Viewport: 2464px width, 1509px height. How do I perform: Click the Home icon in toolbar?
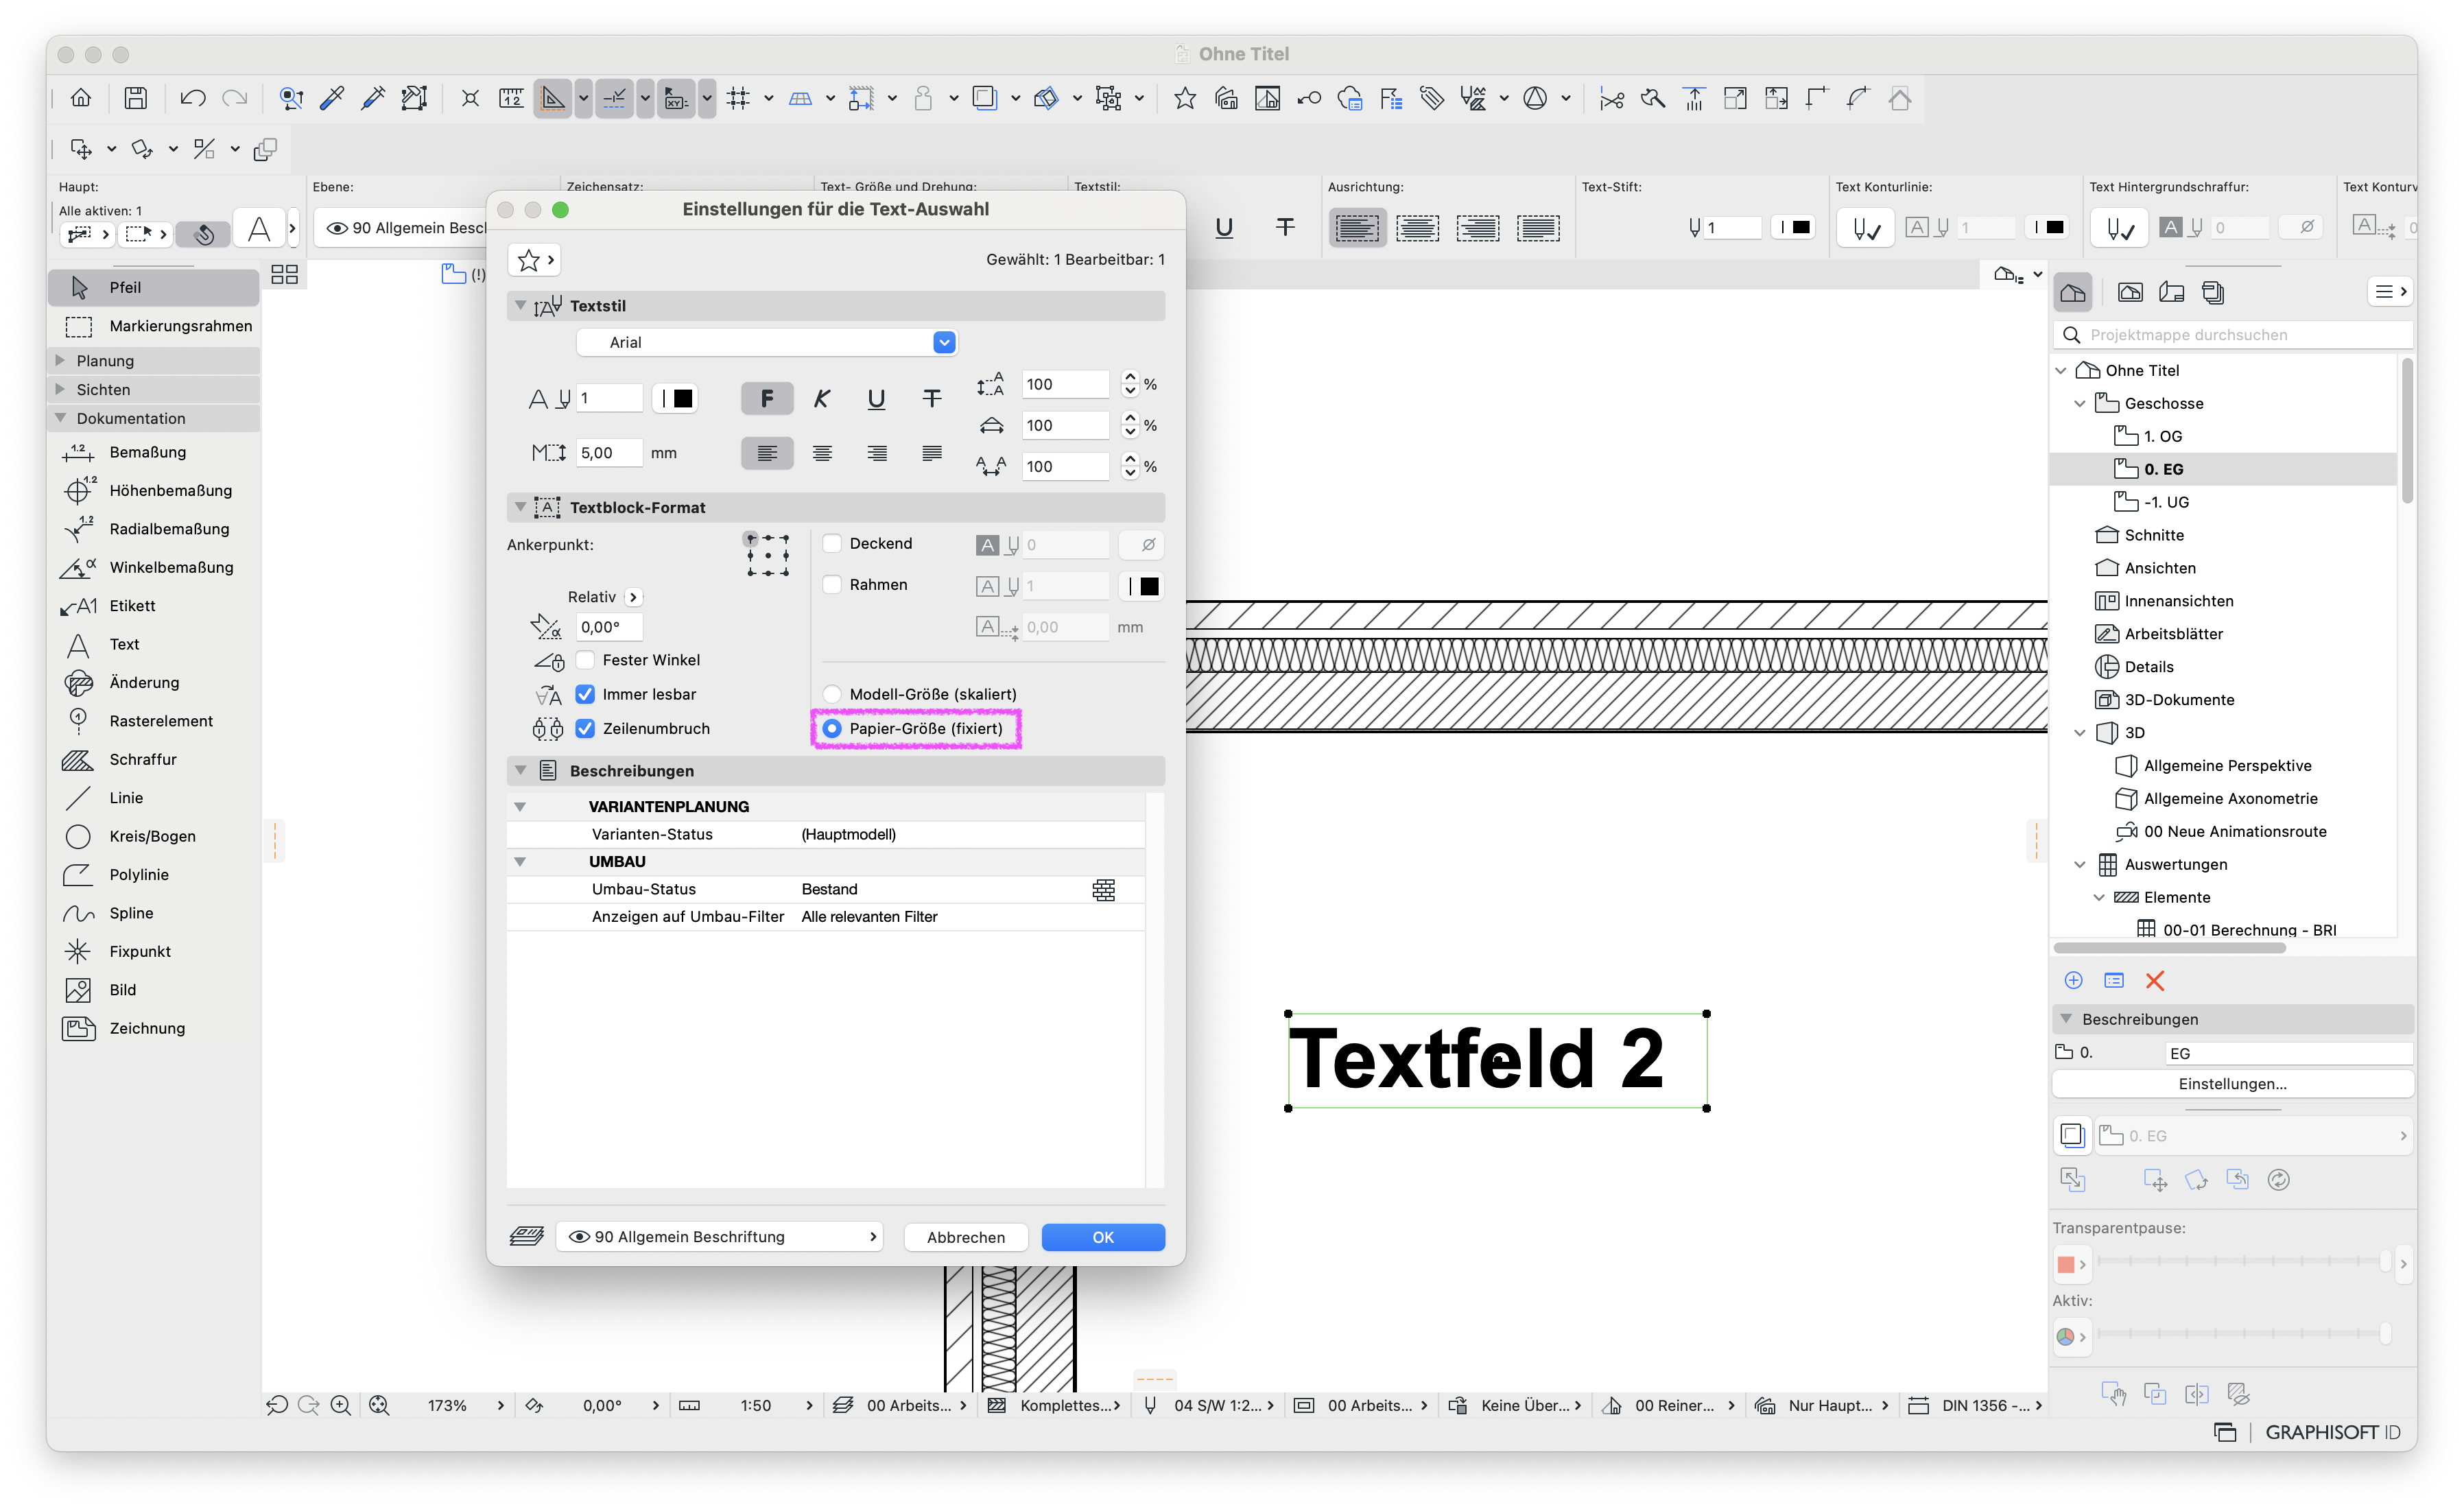[81, 98]
